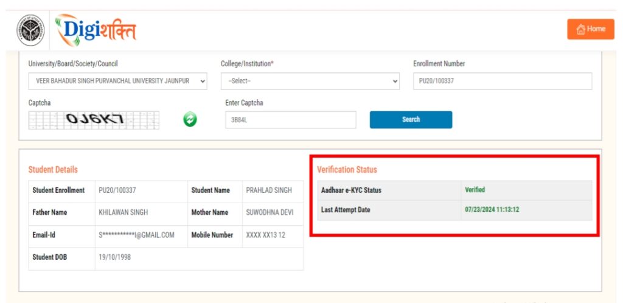Screen dimensions: 623x303
Task: Click the father name KHILAWAN SINGH
Action: click(123, 212)
